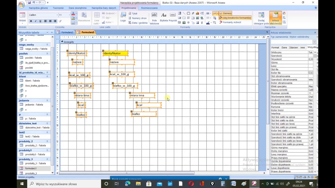Toggle Użyj kreatorów formantów
The width and height of the screenshot is (335, 188).
pyautogui.click(x=235, y=18)
